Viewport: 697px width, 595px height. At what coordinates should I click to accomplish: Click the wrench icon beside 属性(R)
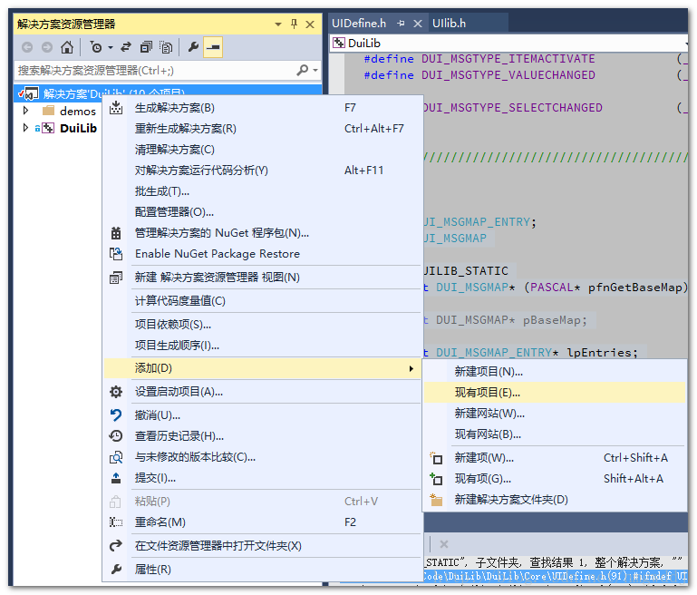coord(116,570)
